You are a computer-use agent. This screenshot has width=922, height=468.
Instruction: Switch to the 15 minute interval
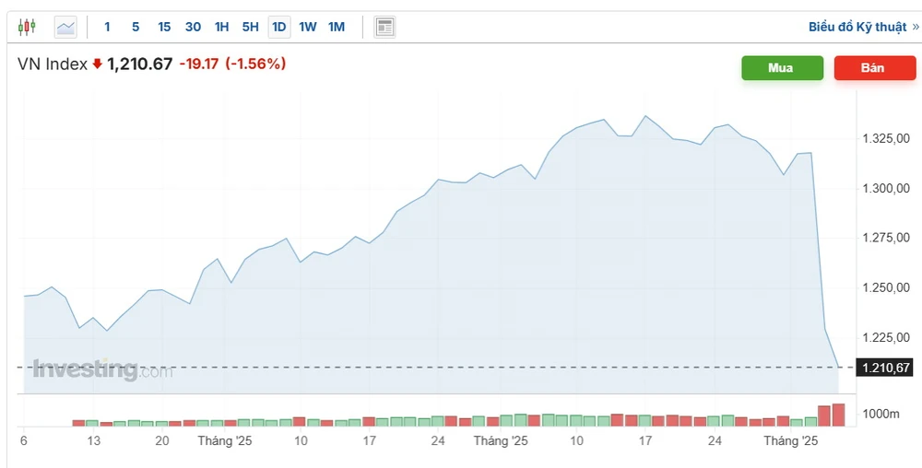tap(164, 27)
